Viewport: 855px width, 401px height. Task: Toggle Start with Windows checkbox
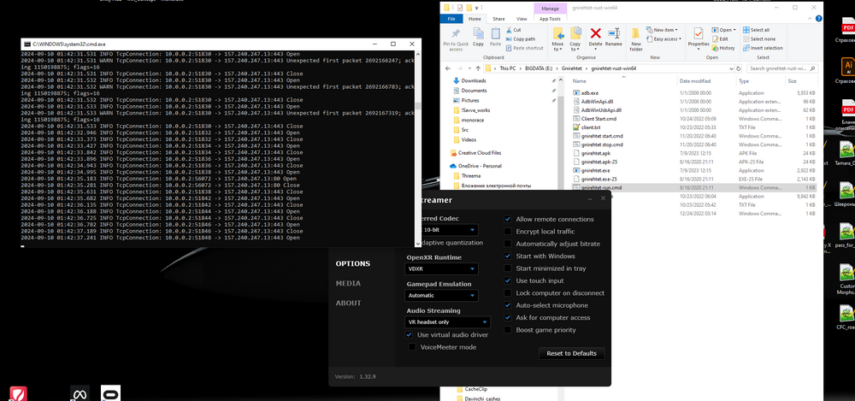pyautogui.click(x=508, y=256)
